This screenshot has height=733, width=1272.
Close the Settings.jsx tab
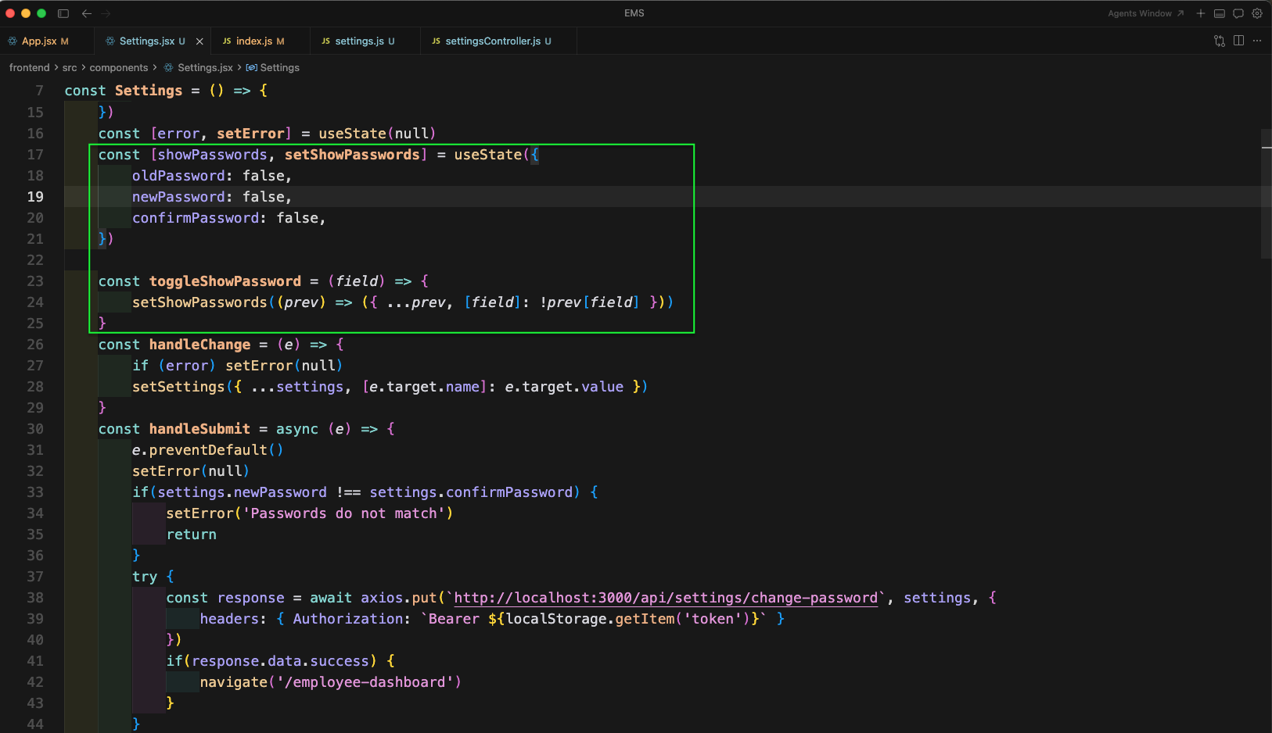tap(199, 41)
